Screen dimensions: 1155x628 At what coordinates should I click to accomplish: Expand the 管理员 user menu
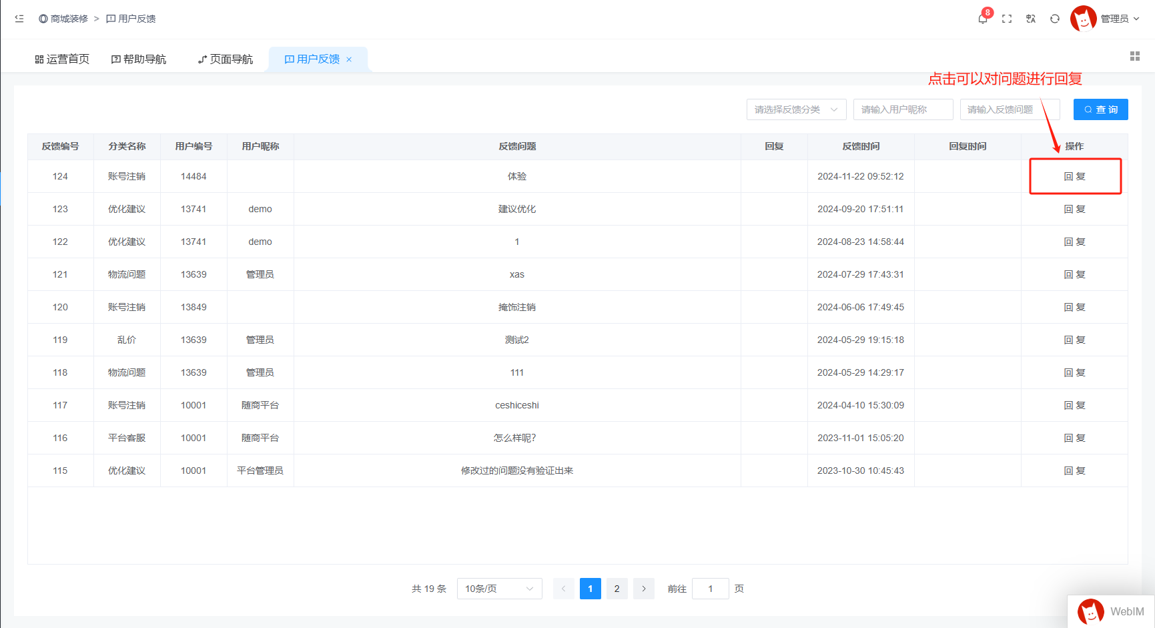[1120, 19]
